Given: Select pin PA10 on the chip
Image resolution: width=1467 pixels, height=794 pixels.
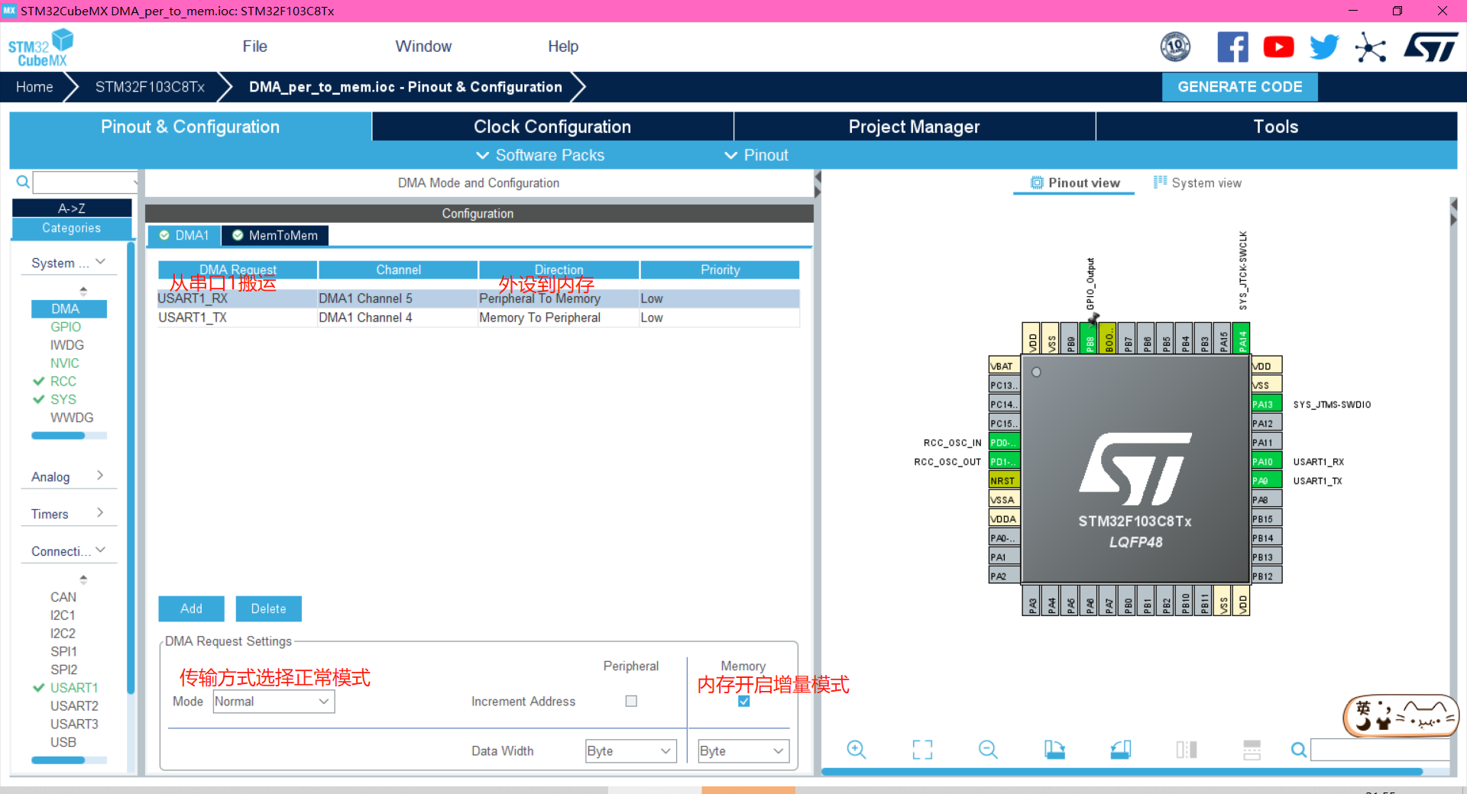Looking at the screenshot, I should tap(1266, 461).
